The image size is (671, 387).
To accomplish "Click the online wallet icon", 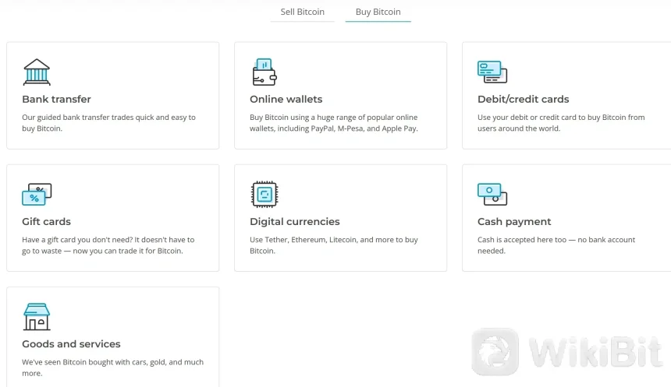I will click(264, 72).
